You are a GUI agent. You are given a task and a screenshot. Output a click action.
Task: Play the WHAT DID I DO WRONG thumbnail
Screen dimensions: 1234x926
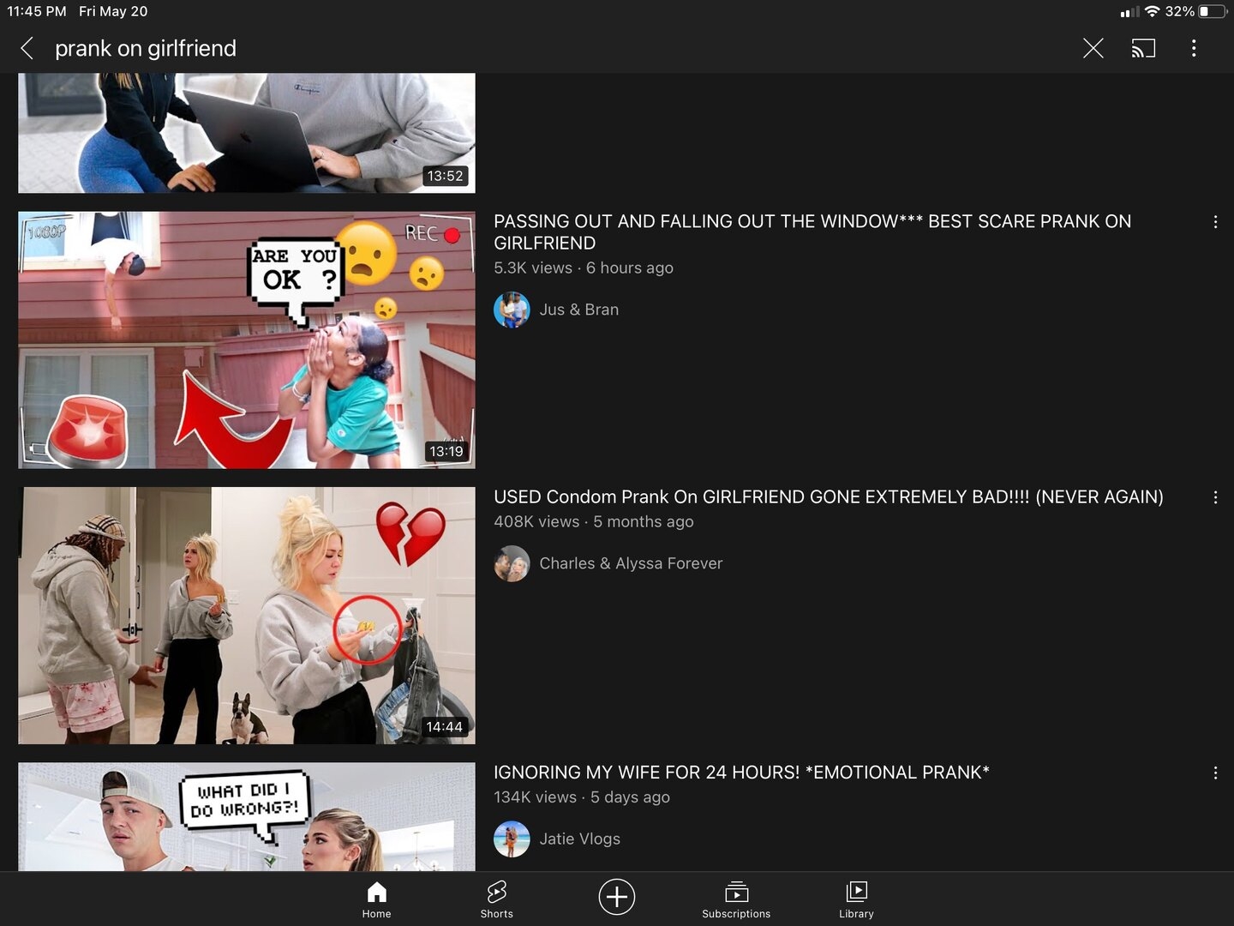[247, 817]
